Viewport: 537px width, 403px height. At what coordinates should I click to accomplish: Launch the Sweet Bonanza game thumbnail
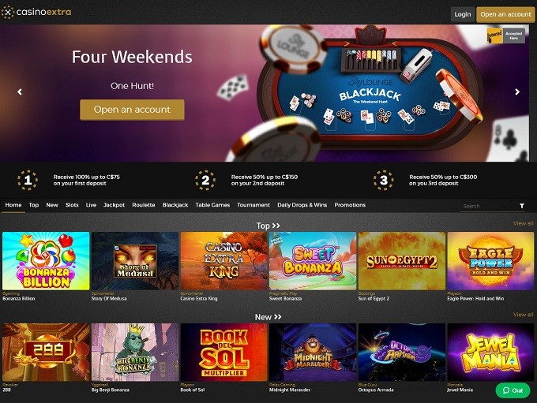pyautogui.click(x=313, y=261)
